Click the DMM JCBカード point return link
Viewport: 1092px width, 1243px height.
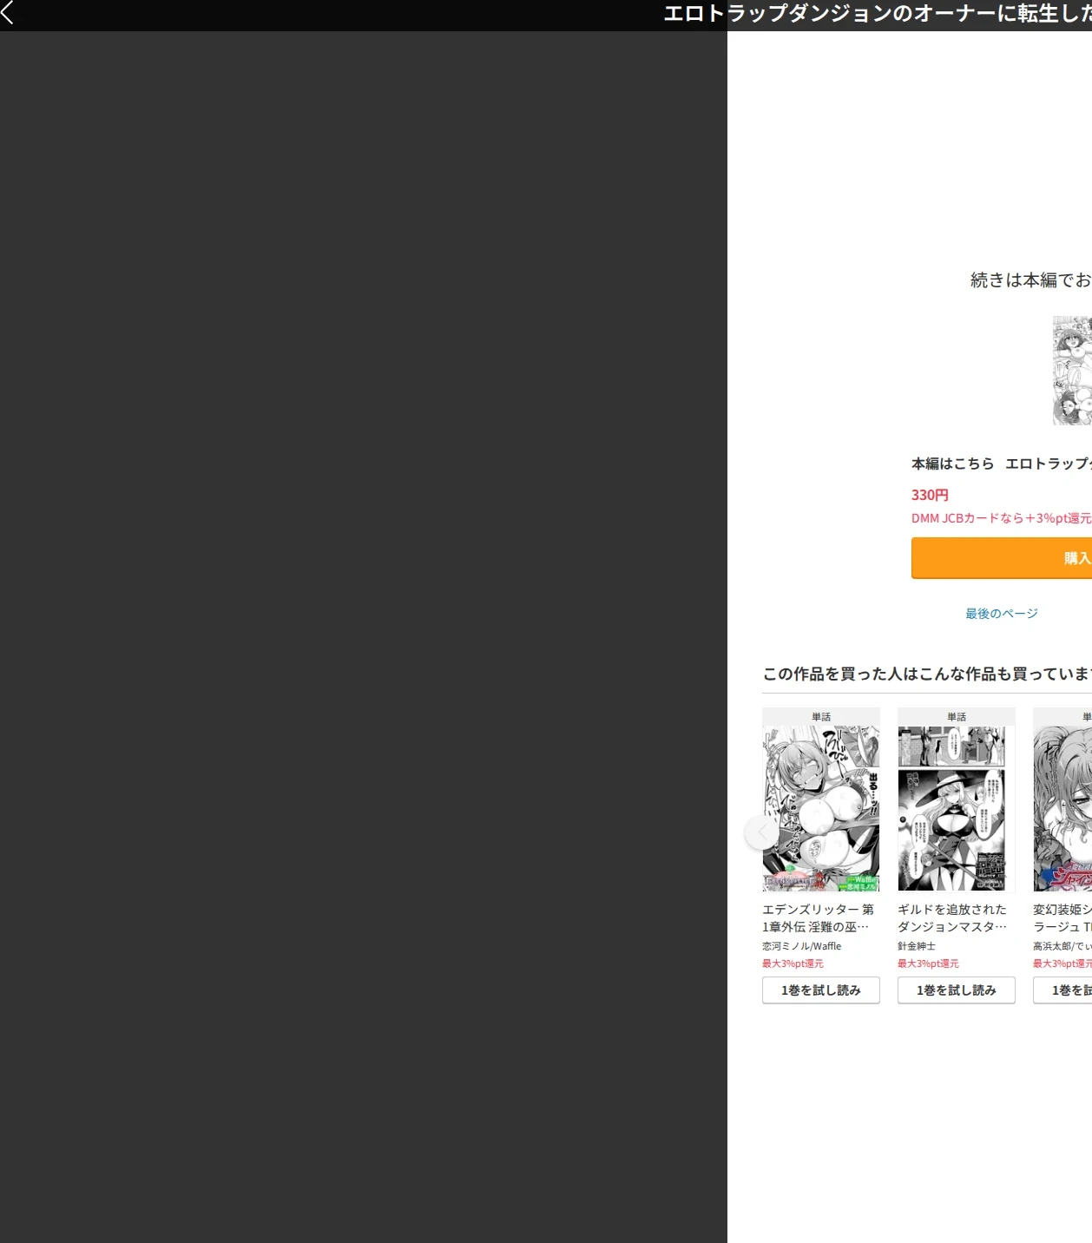[x=1002, y=518]
